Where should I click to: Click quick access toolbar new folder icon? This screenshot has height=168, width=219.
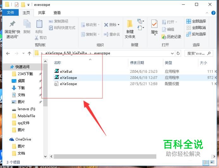point(23,5)
